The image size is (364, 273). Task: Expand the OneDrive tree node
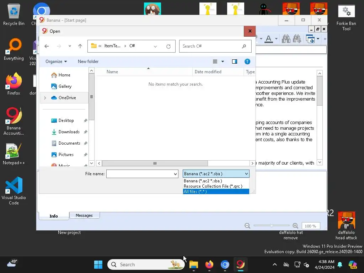tap(45, 98)
